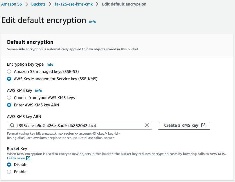The height and width of the screenshot is (182, 235).
Task: Click the magnifier icon in the ARN field
Action: click(x=12, y=125)
